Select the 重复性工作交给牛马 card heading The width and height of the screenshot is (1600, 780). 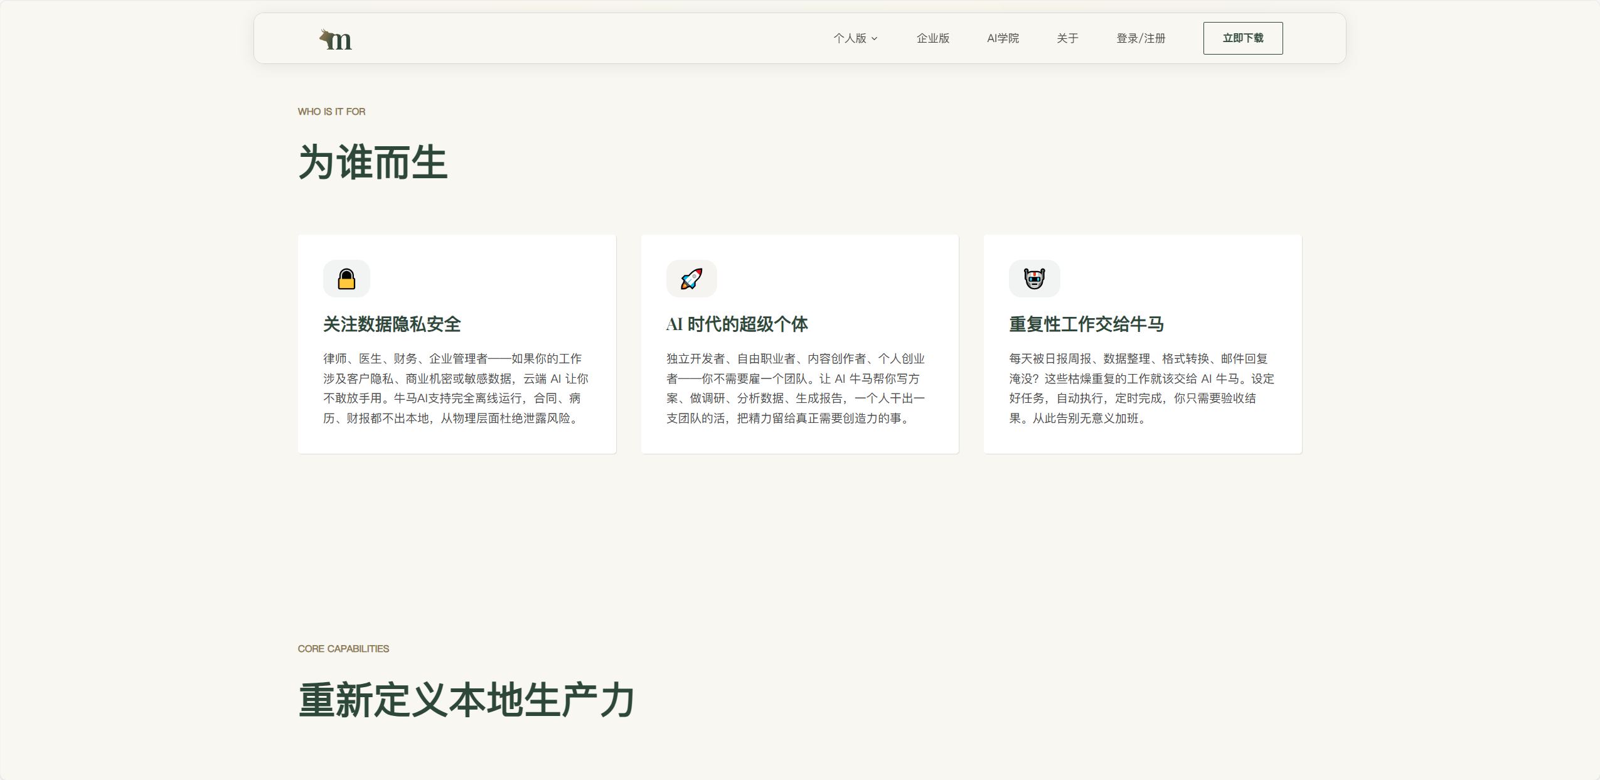(x=1086, y=324)
